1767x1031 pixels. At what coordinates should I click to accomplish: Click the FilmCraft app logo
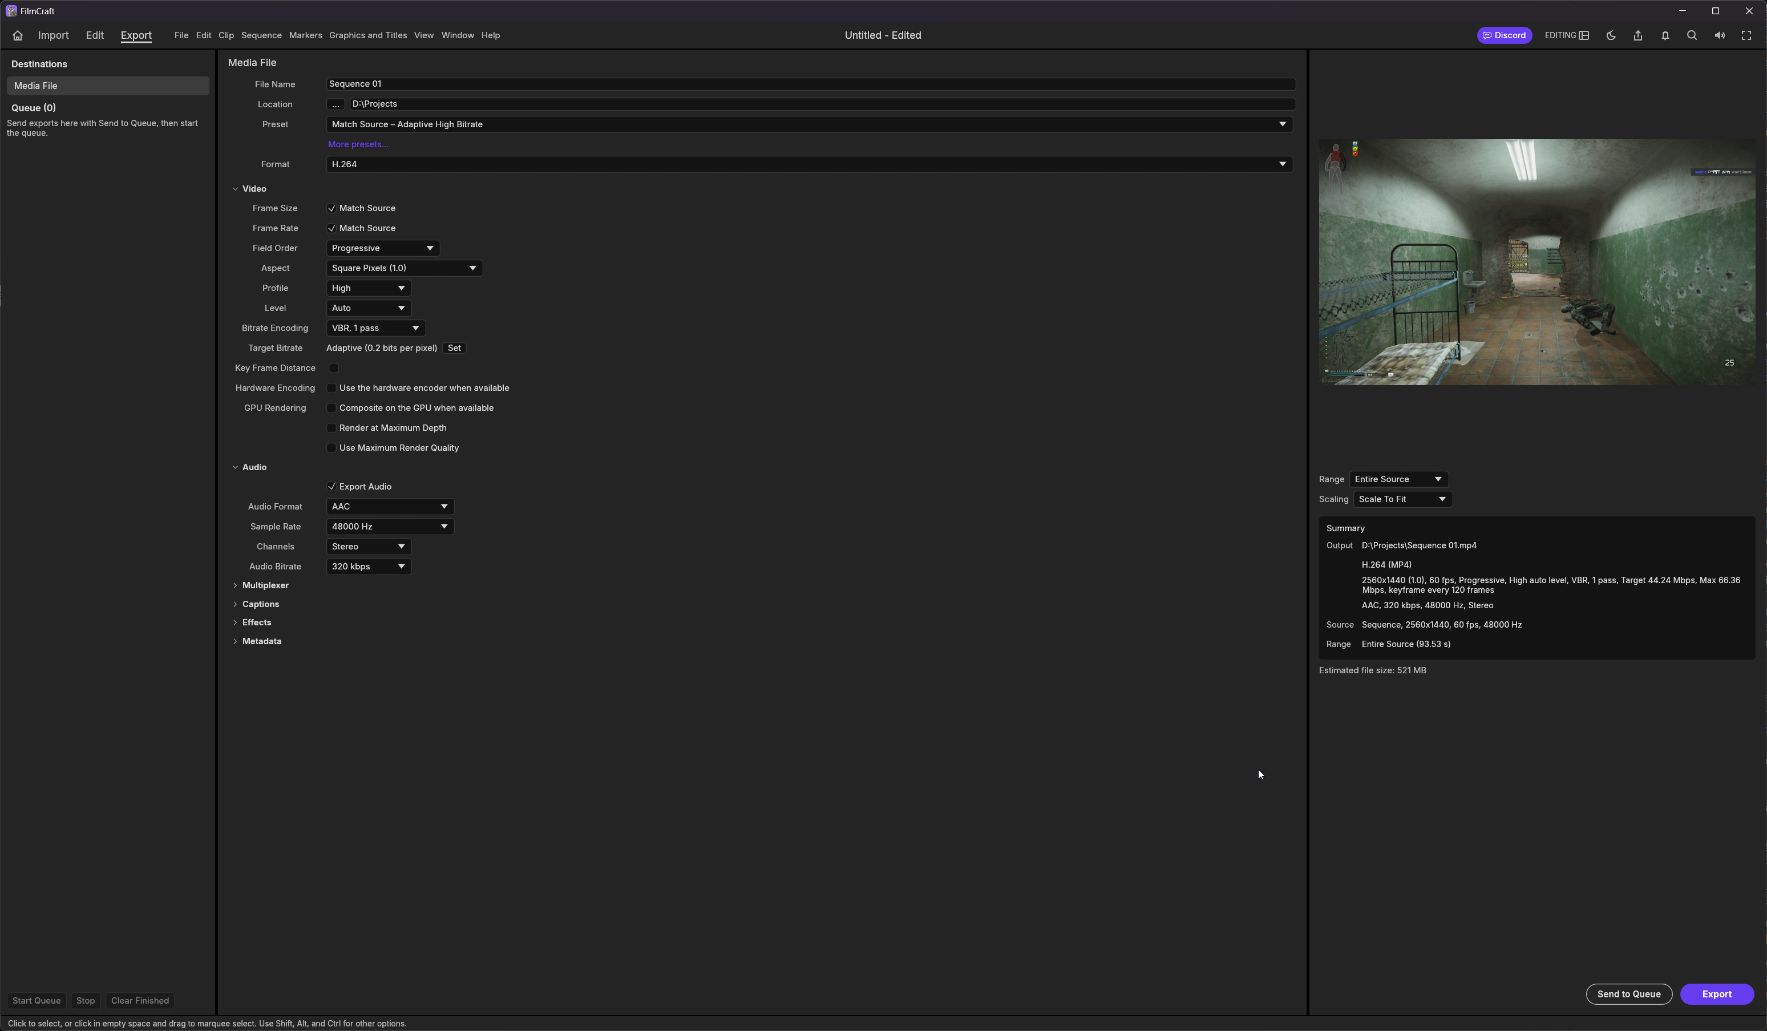(11, 11)
